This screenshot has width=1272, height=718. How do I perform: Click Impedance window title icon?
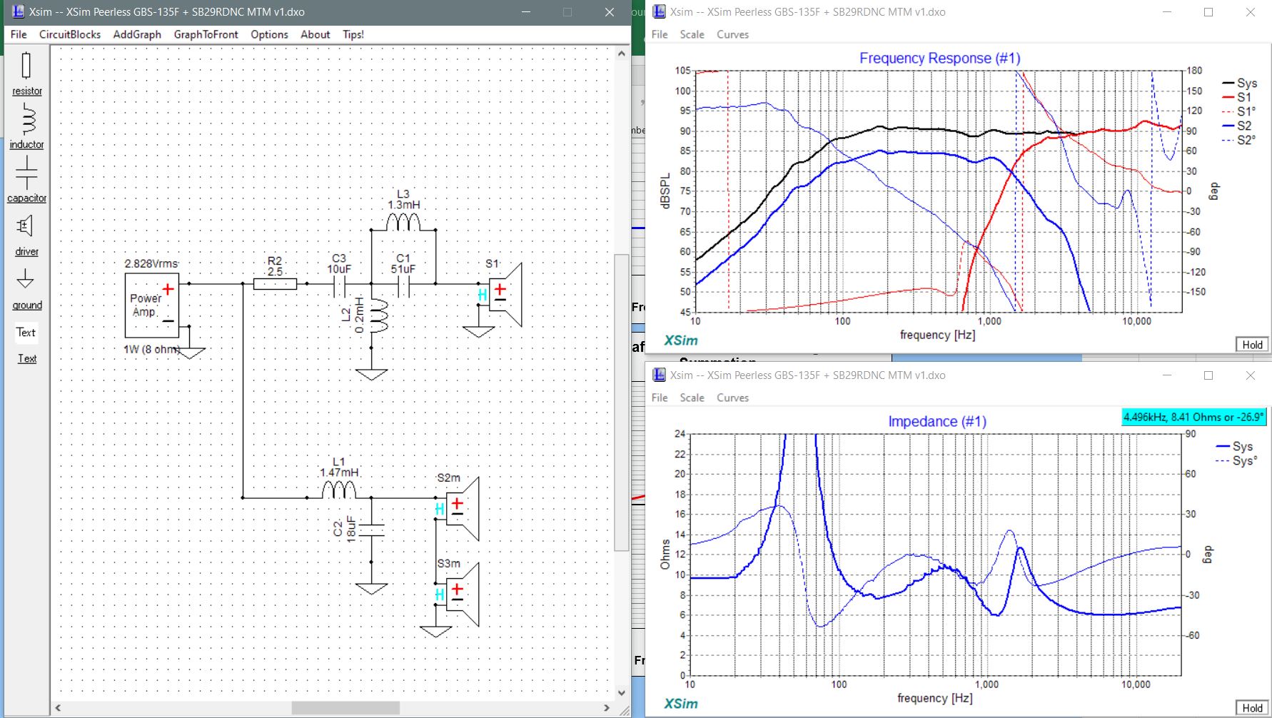[x=659, y=375]
